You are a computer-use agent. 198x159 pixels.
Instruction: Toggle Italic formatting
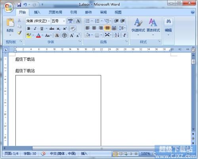35,29
